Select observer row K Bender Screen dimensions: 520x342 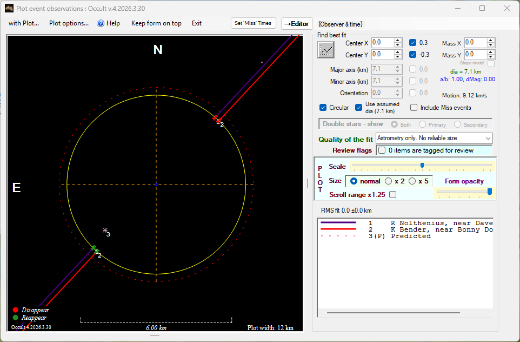[406, 230]
